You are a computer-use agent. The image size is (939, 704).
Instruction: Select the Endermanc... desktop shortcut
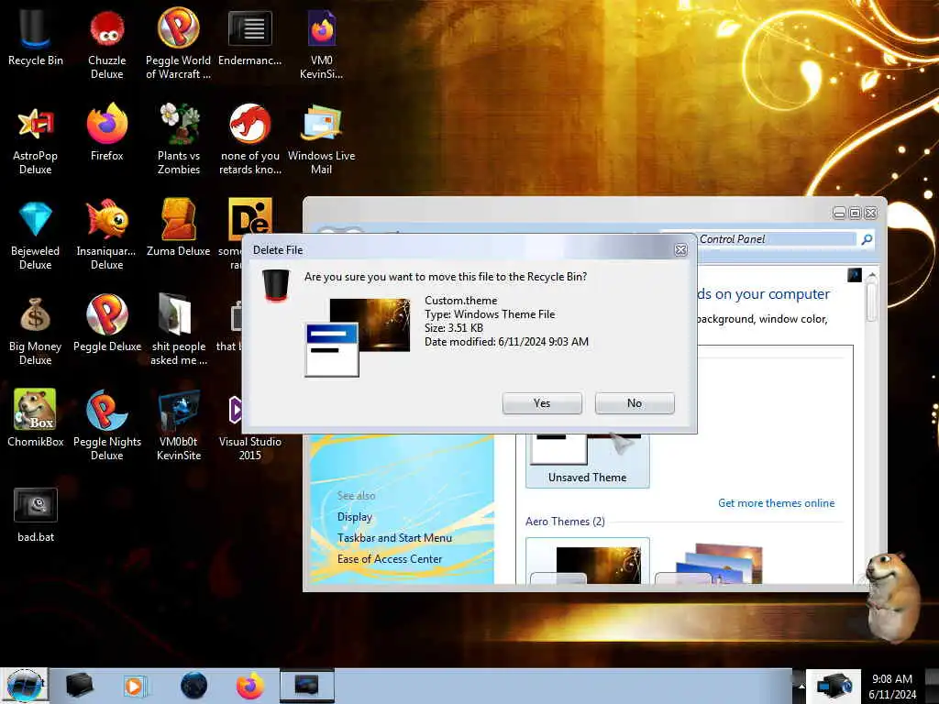pos(249,37)
